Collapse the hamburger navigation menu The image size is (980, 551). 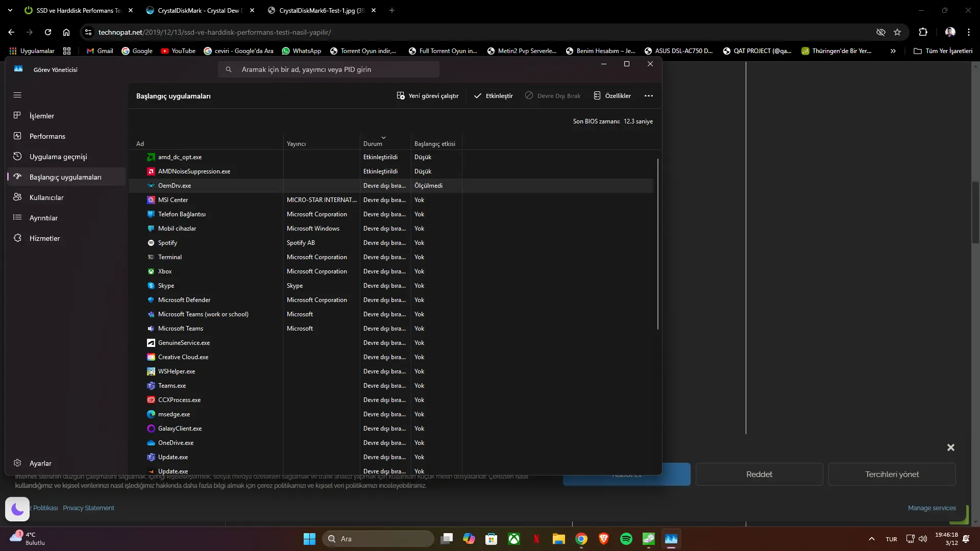(17, 95)
